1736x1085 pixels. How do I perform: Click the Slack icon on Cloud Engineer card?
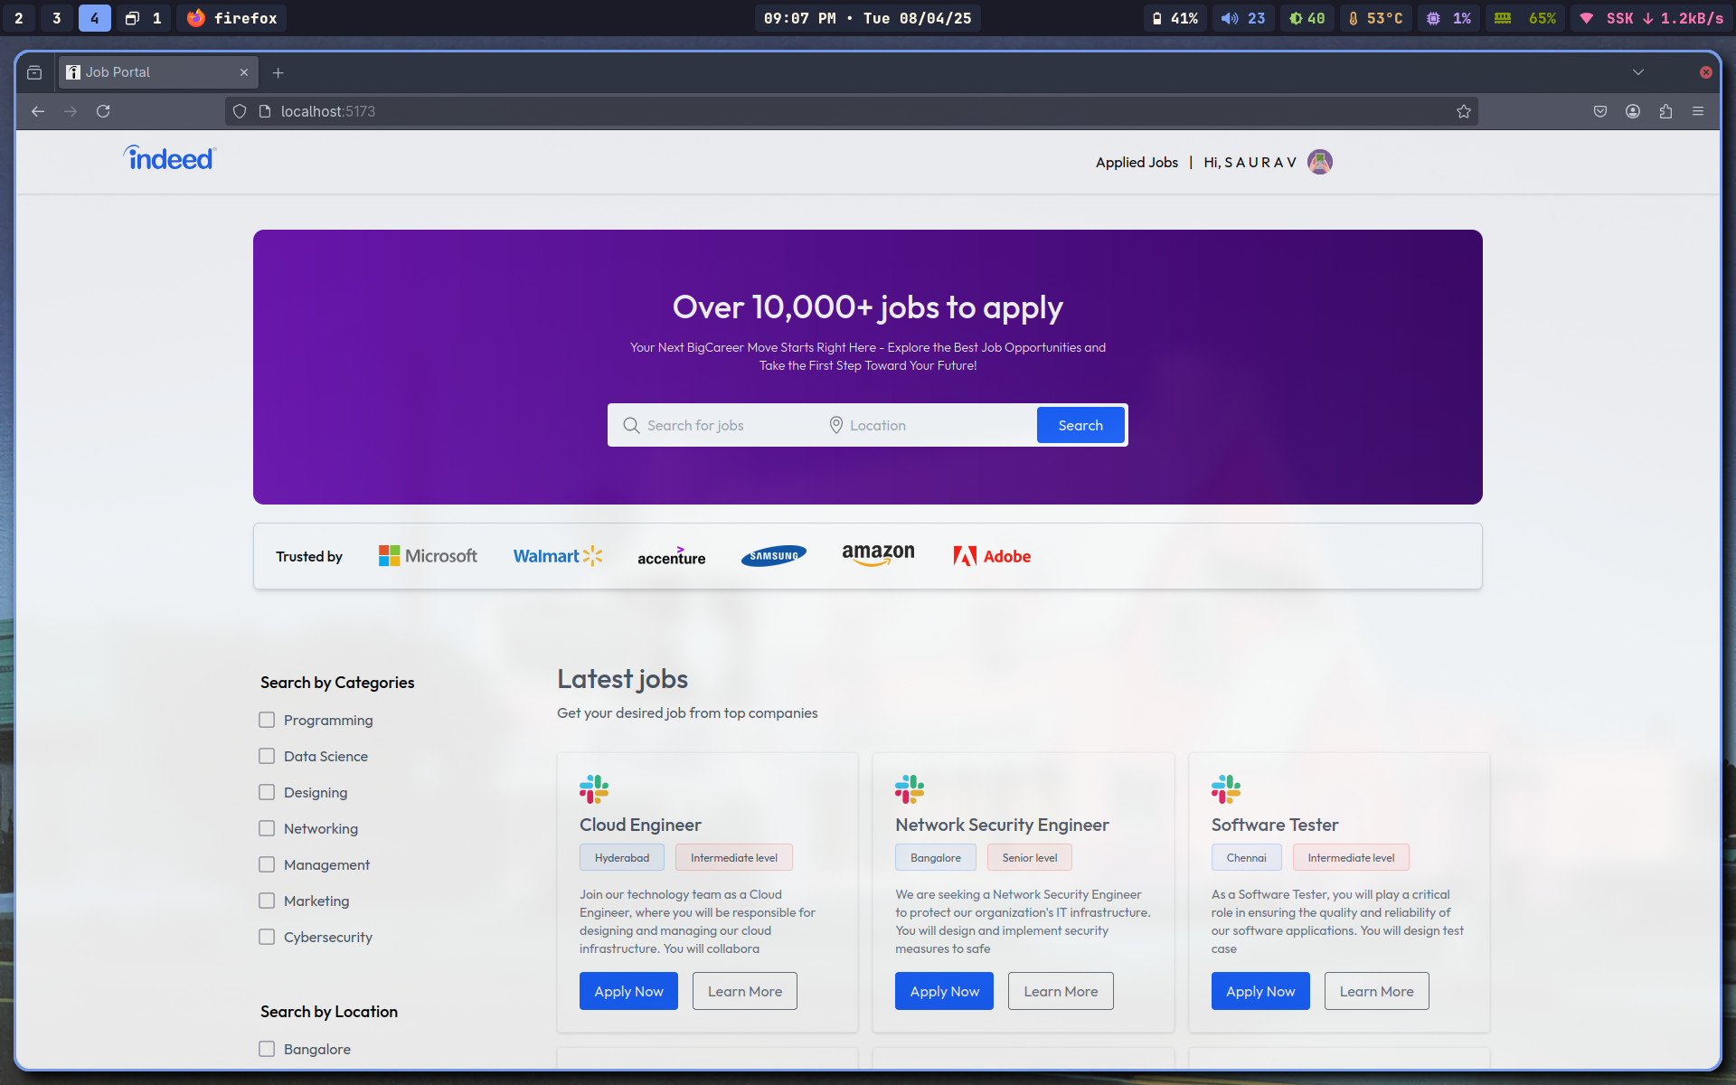click(x=594, y=788)
